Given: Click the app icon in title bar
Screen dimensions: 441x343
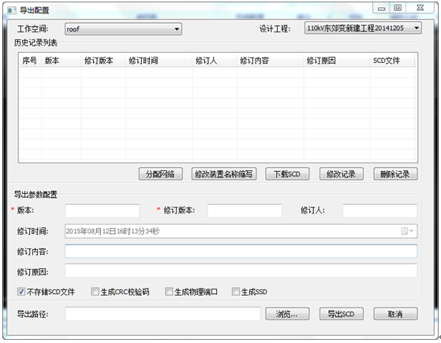Looking at the screenshot, I should point(12,11).
